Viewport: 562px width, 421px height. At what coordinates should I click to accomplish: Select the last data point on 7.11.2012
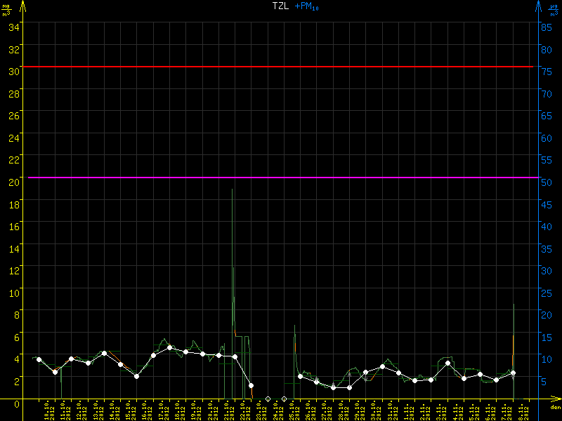(x=514, y=373)
